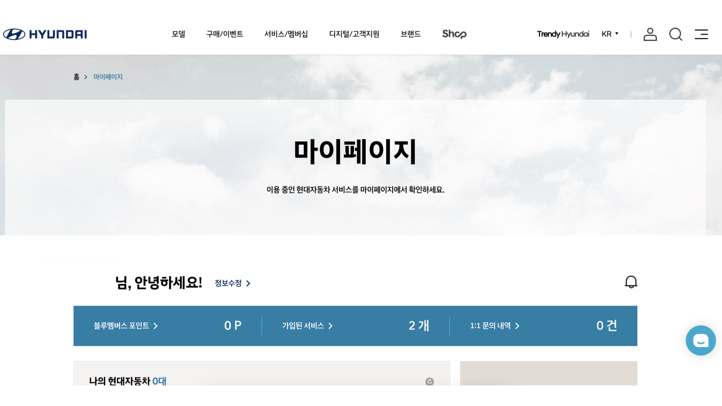Open the user account icon
The height and width of the screenshot is (406, 722).
pyautogui.click(x=650, y=34)
